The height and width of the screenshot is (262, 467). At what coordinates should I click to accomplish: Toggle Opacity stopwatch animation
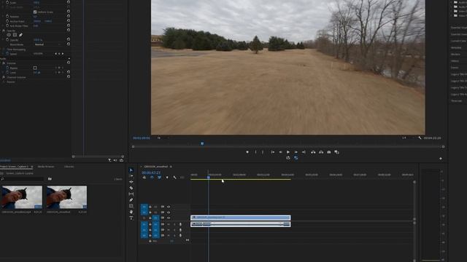[7, 40]
